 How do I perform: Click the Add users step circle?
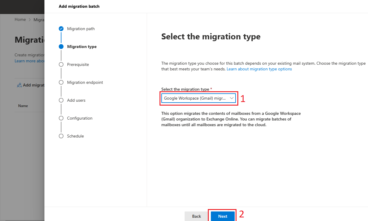(61, 100)
